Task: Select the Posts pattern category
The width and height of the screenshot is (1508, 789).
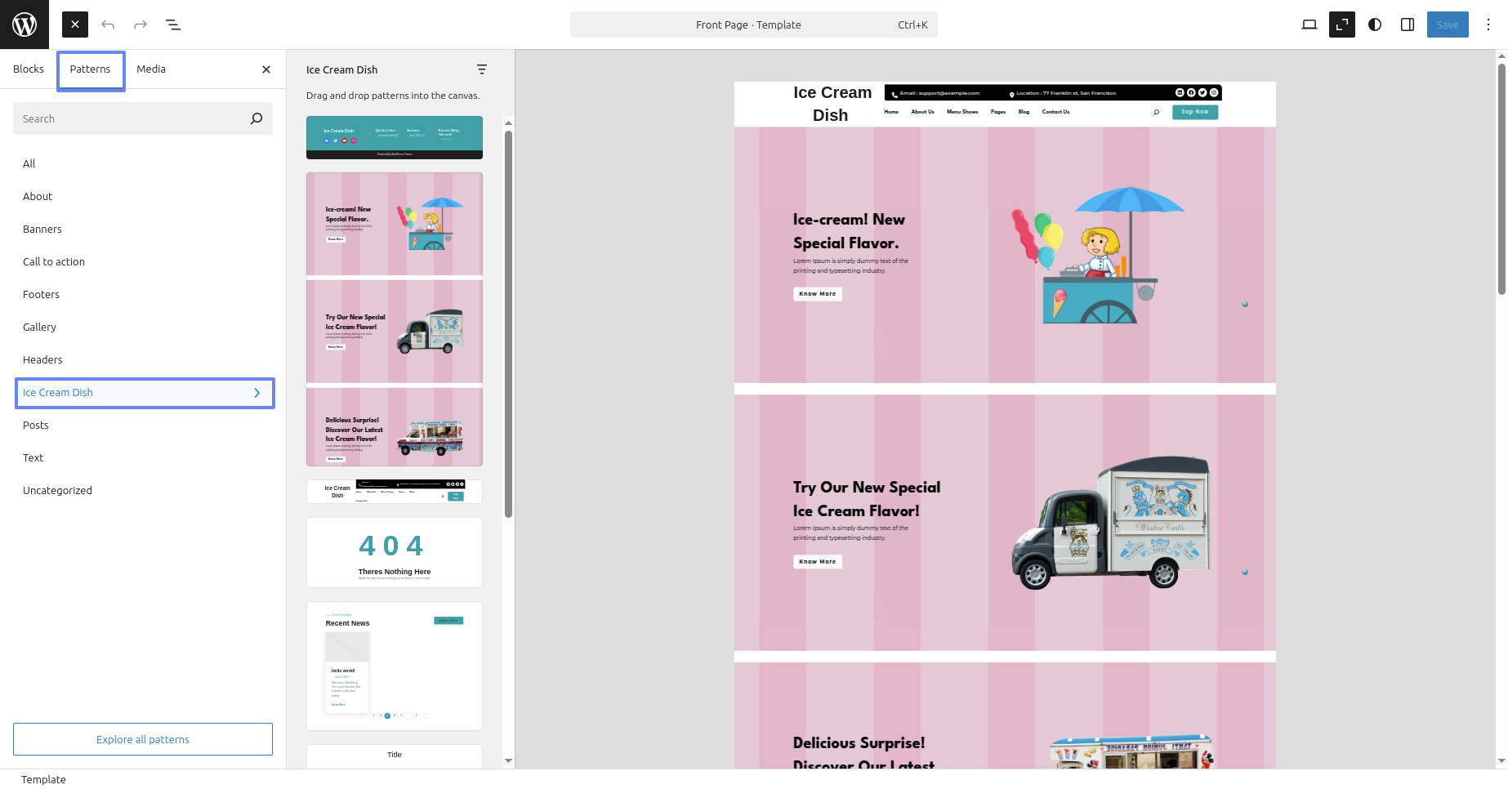Action: coord(143,425)
